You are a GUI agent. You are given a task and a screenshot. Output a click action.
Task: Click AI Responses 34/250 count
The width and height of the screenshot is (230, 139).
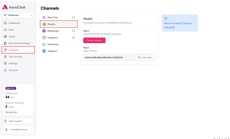[x=10, y=97]
